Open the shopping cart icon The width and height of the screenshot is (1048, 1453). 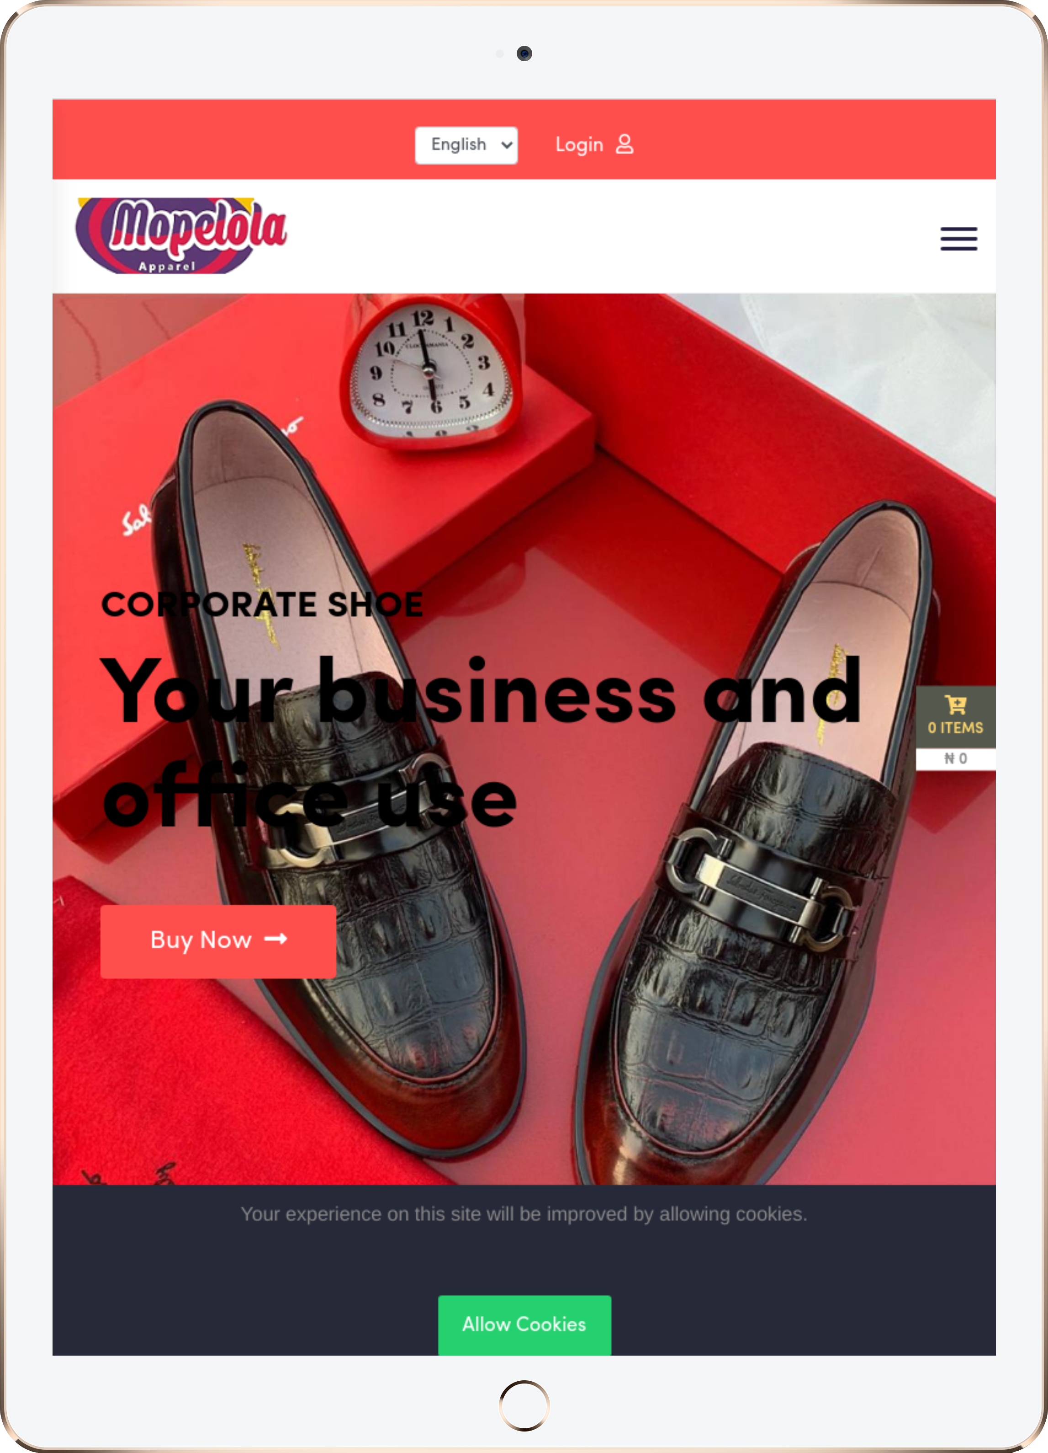pos(956,705)
